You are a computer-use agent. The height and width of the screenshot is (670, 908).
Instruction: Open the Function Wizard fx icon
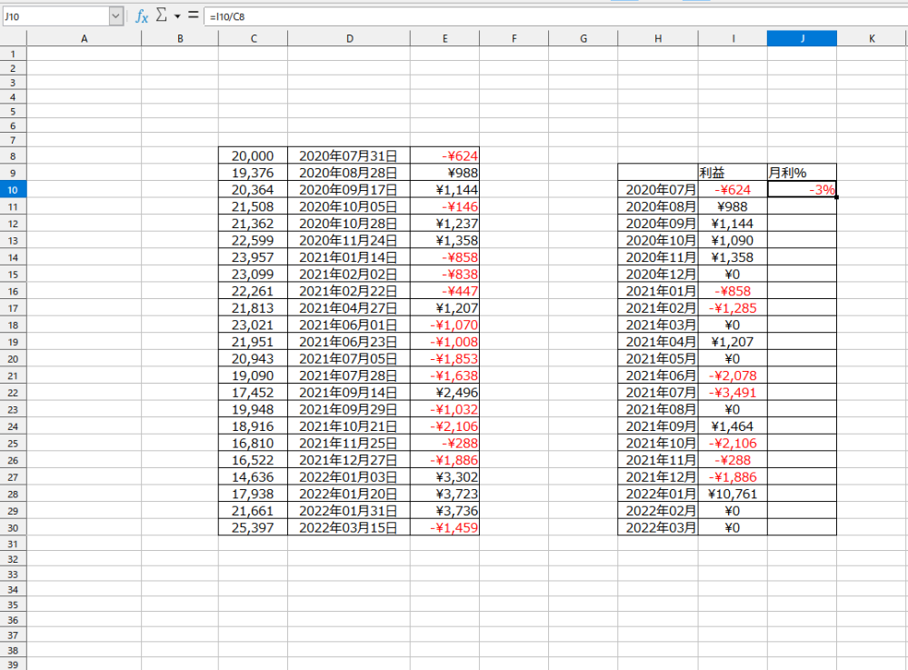(x=142, y=16)
